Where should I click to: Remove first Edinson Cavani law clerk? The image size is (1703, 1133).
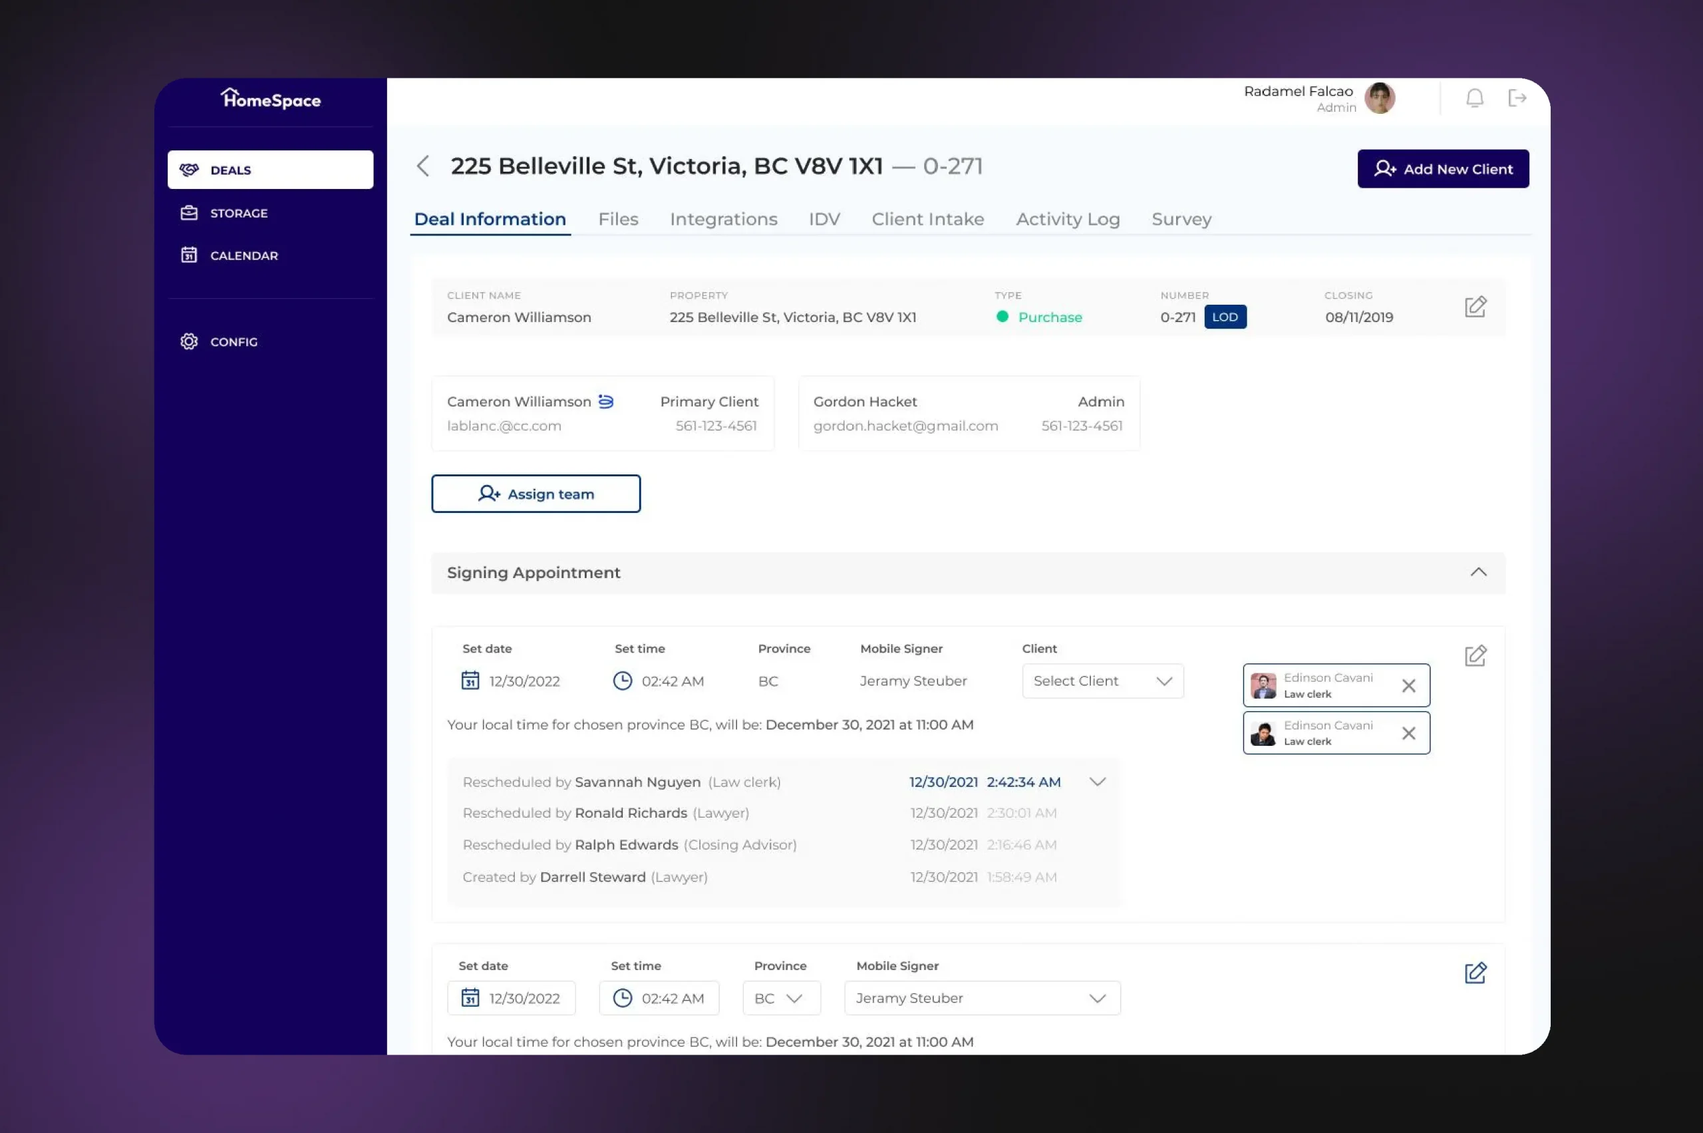point(1408,686)
